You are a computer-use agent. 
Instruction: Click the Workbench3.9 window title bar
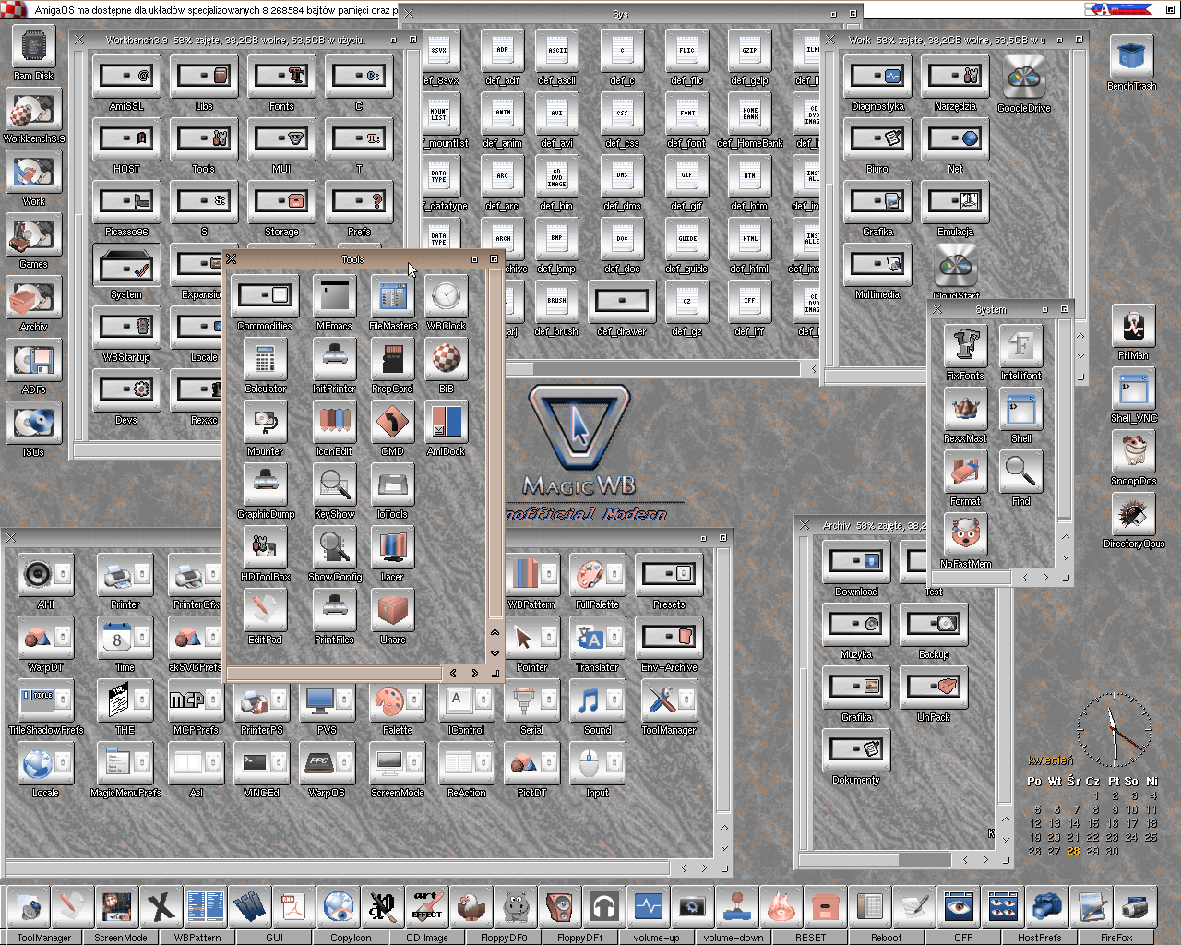pyautogui.click(x=235, y=40)
